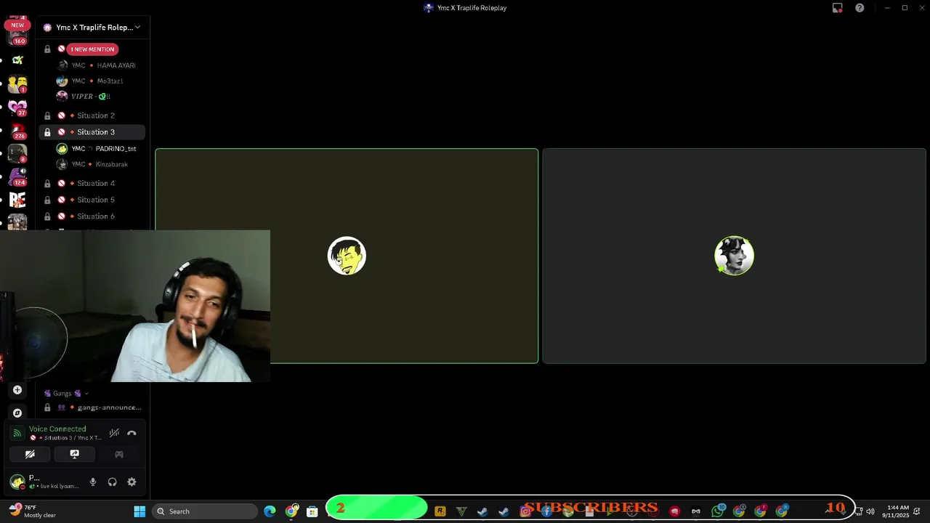The image size is (930, 523).
Task: Open Discover servers compass icon
Action: coord(17,413)
